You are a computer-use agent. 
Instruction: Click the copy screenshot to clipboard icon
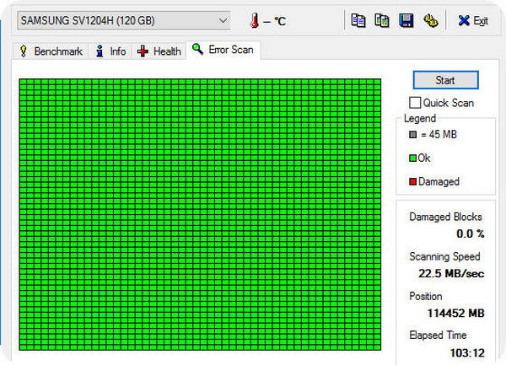point(382,19)
